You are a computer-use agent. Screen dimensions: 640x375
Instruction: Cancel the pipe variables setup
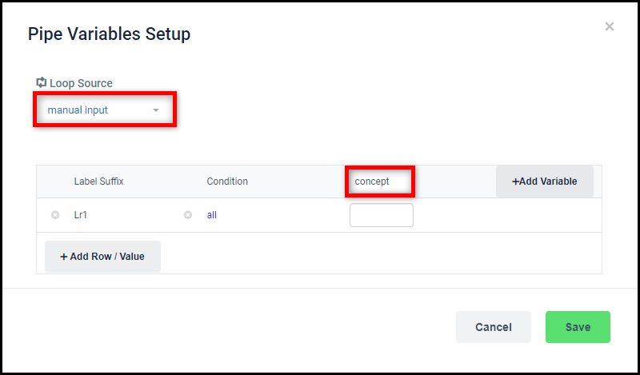[x=493, y=327]
